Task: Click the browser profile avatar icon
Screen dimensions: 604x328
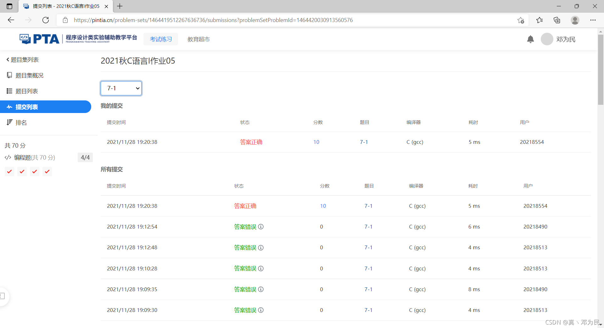Action: (x=575, y=20)
